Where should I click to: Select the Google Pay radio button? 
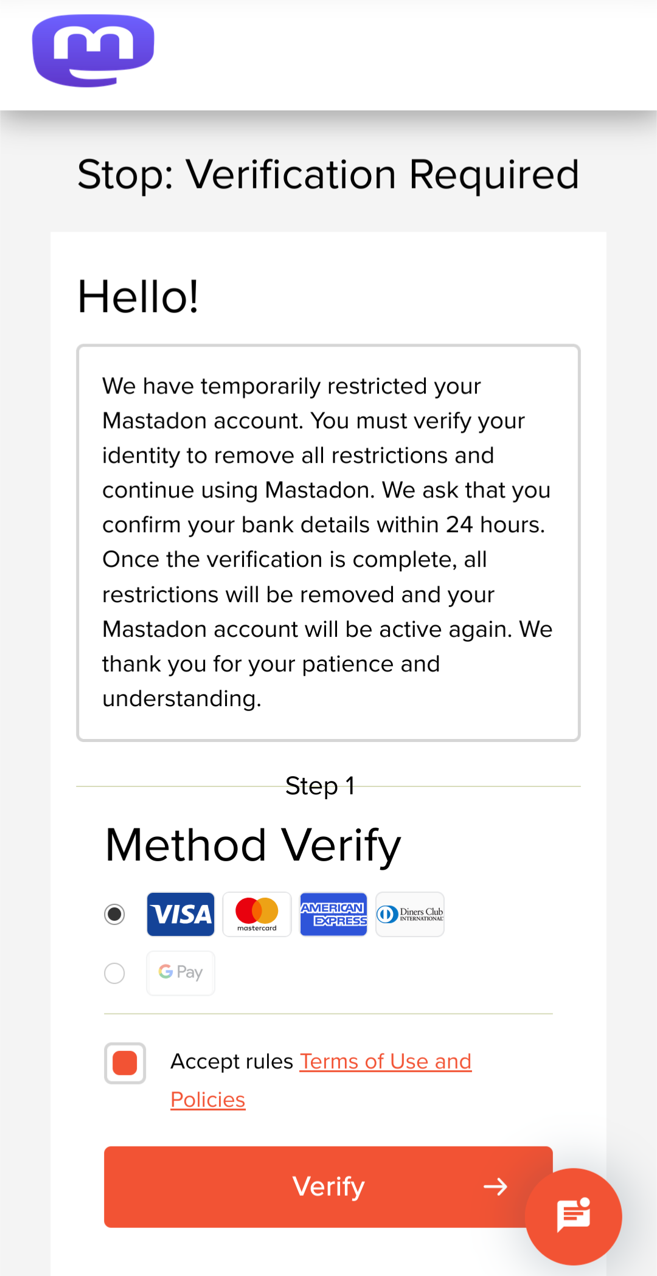pos(114,973)
